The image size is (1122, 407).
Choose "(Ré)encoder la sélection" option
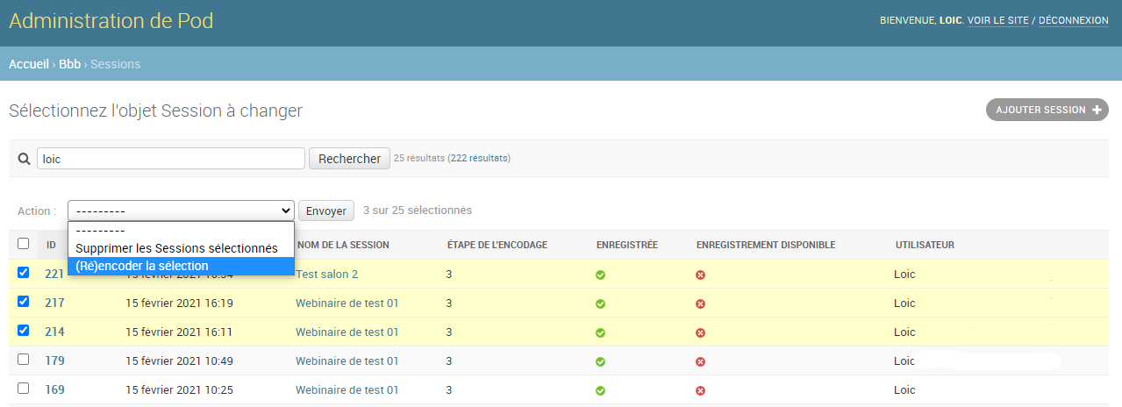click(x=142, y=266)
